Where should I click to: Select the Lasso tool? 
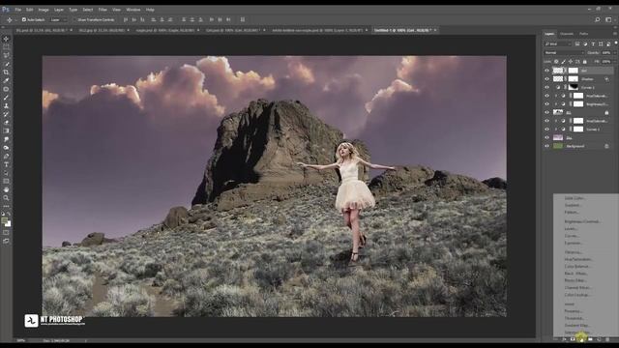point(6,56)
